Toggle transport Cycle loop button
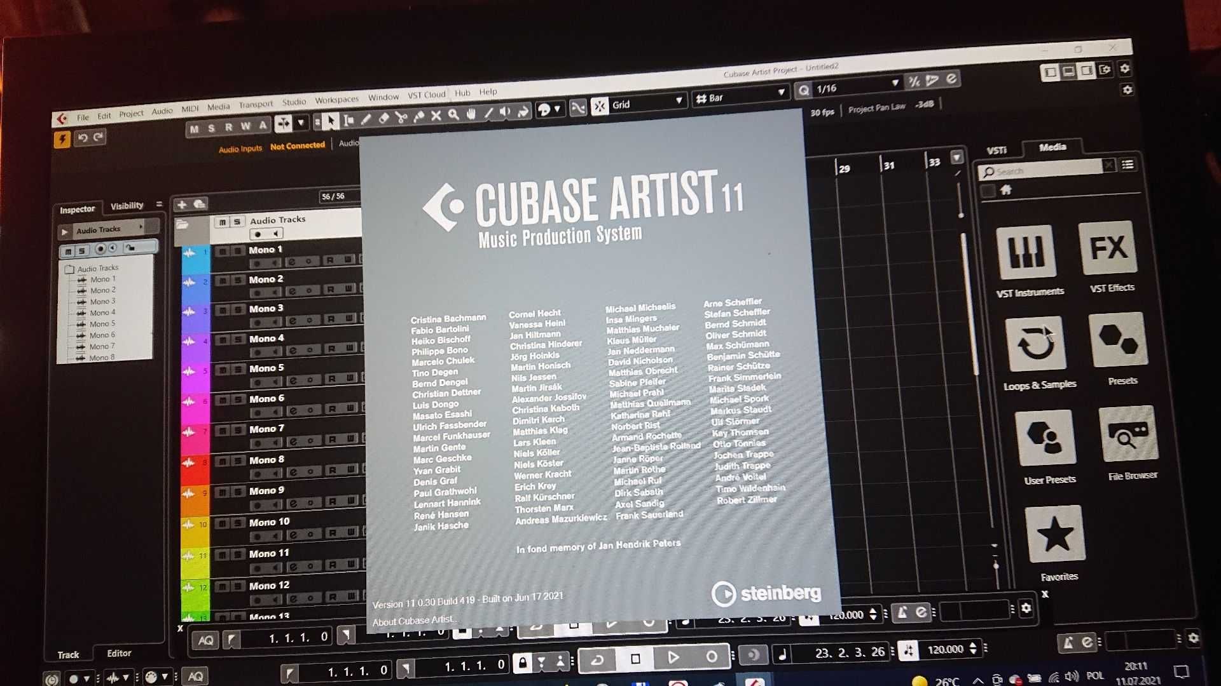This screenshot has width=1221, height=686. coord(597,661)
